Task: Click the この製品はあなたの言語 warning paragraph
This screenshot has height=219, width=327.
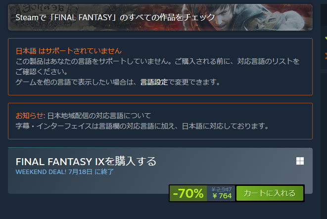Action: click(157, 66)
